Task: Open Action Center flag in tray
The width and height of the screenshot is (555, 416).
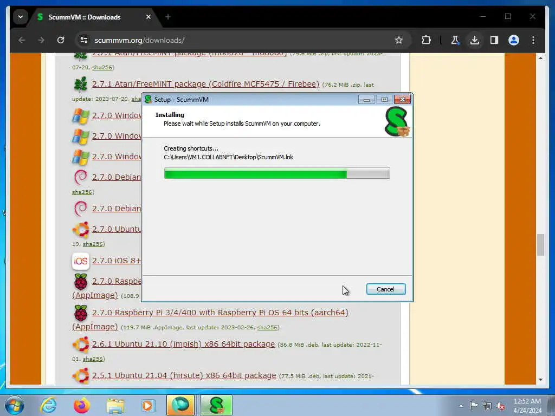Action: (474, 406)
